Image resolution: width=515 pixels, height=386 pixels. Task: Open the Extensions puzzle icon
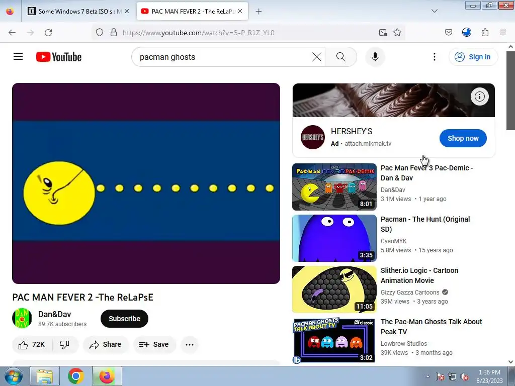[x=485, y=33]
